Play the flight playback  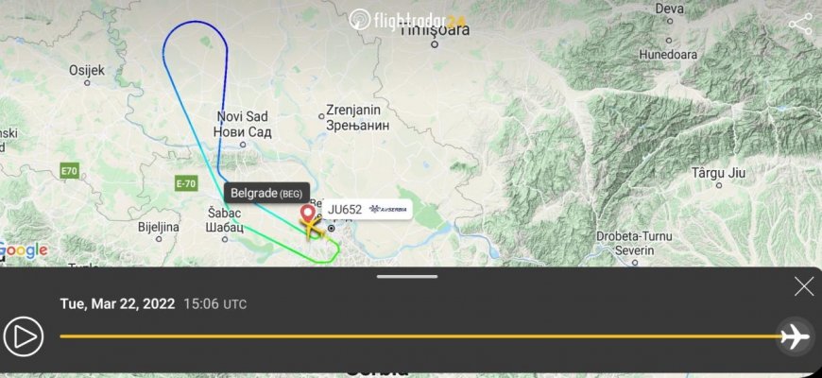tap(24, 336)
